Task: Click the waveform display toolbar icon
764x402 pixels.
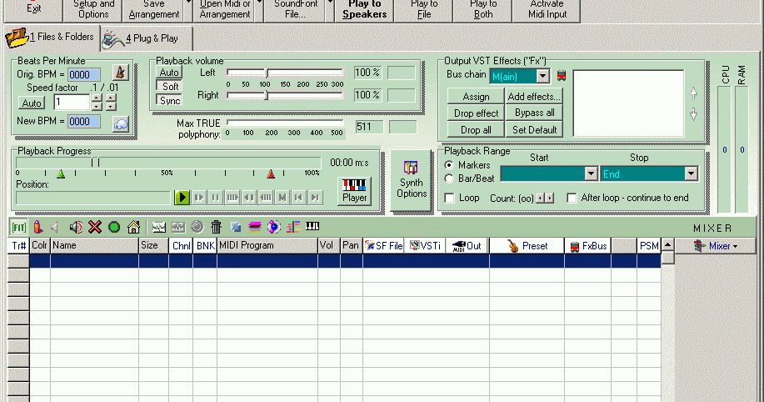Action: pos(159,227)
